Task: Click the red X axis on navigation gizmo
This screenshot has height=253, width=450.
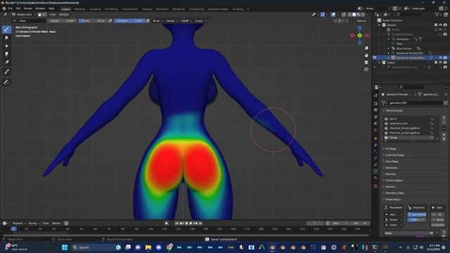Action: pyautogui.click(x=352, y=35)
